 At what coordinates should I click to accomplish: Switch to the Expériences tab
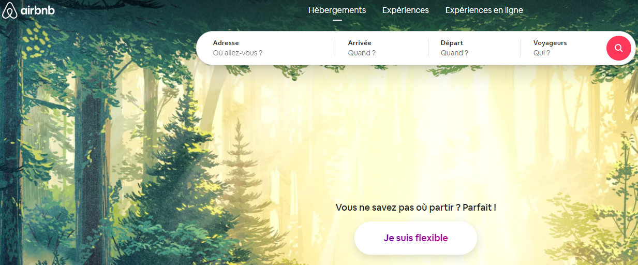[x=405, y=10]
